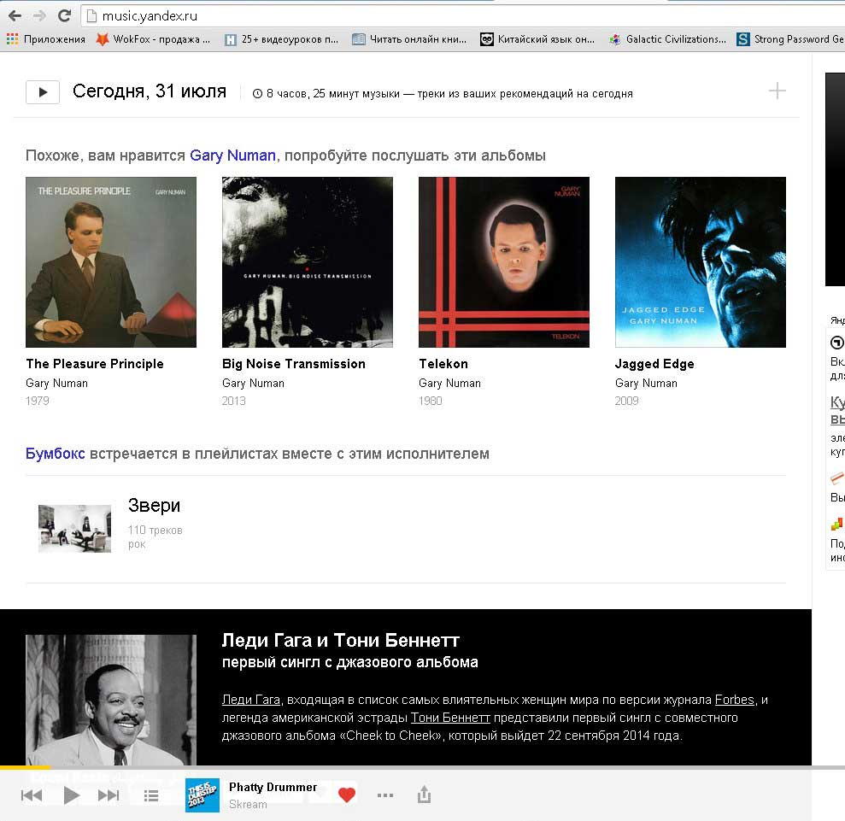Click the Jagged Edge album title
845x821 pixels.
[x=654, y=364]
